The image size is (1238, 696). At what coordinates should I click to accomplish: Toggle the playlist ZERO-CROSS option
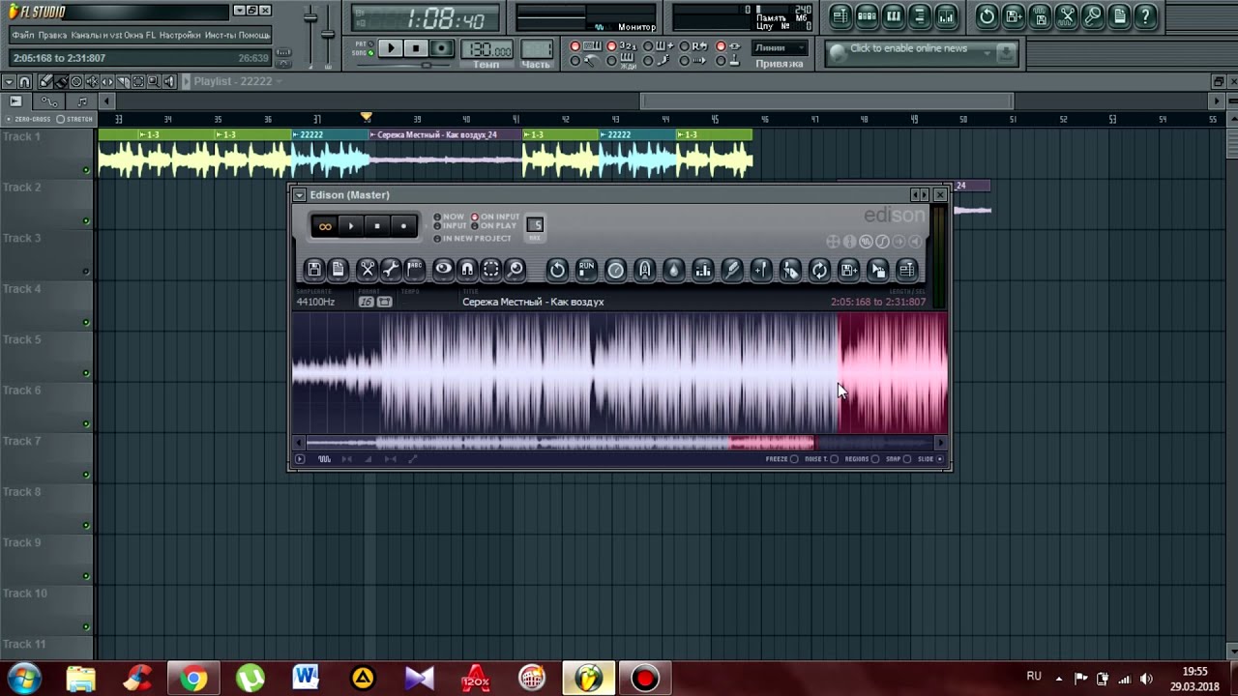27,119
